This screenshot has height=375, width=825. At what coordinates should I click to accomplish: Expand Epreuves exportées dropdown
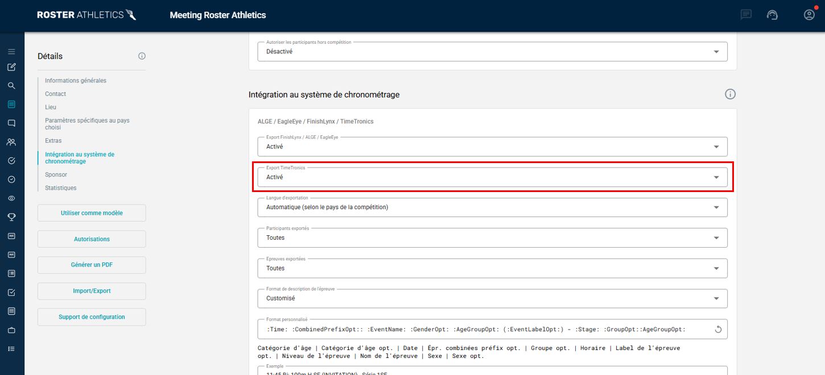tap(493, 268)
